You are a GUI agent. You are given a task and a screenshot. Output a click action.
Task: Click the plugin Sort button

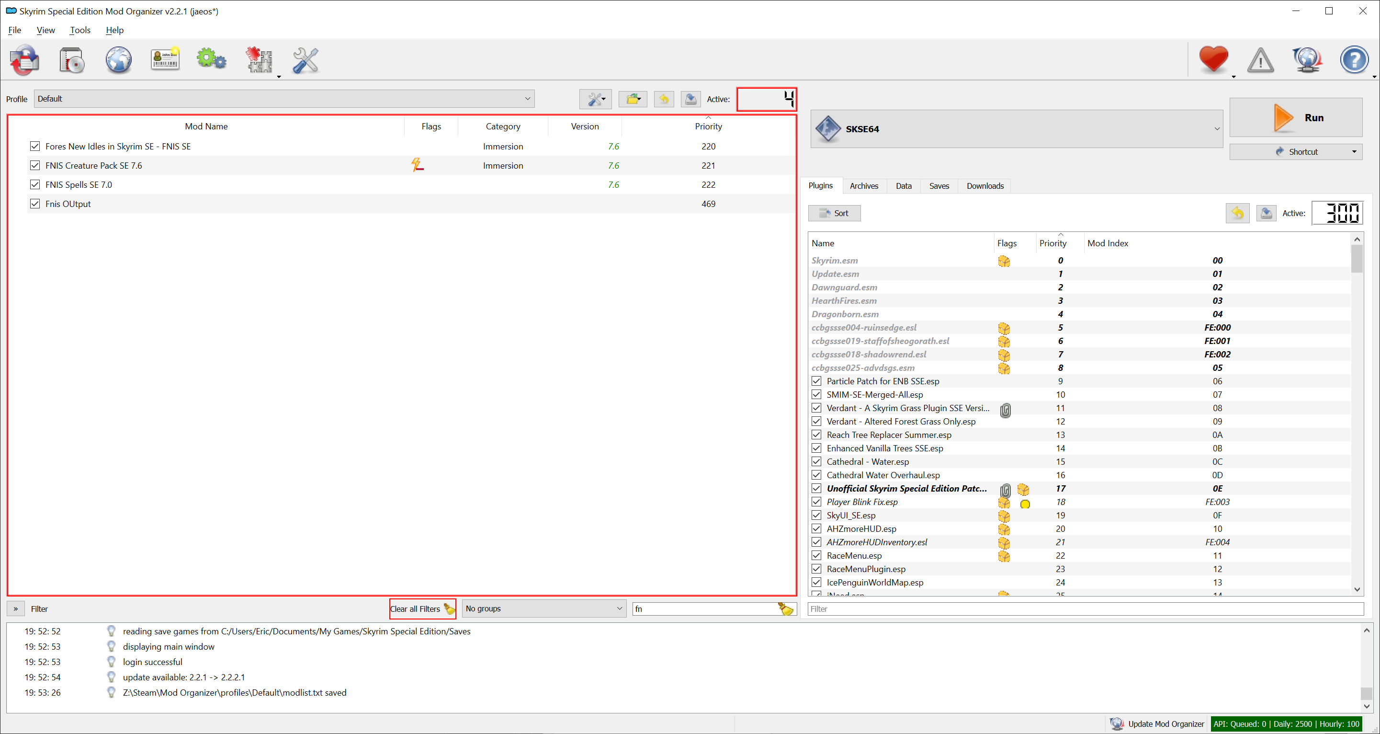[x=835, y=213]
